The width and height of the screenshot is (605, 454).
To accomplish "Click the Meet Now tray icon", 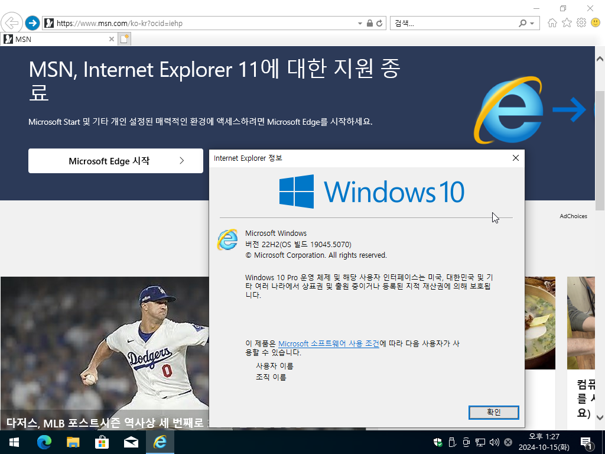I will tap(466, 442).
